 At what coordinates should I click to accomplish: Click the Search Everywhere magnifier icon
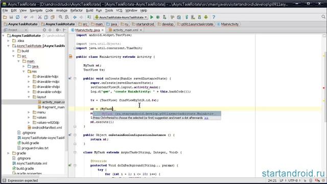(323, 17)
